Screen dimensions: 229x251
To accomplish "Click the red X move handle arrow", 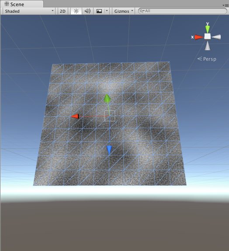I will tap(75, 117).
